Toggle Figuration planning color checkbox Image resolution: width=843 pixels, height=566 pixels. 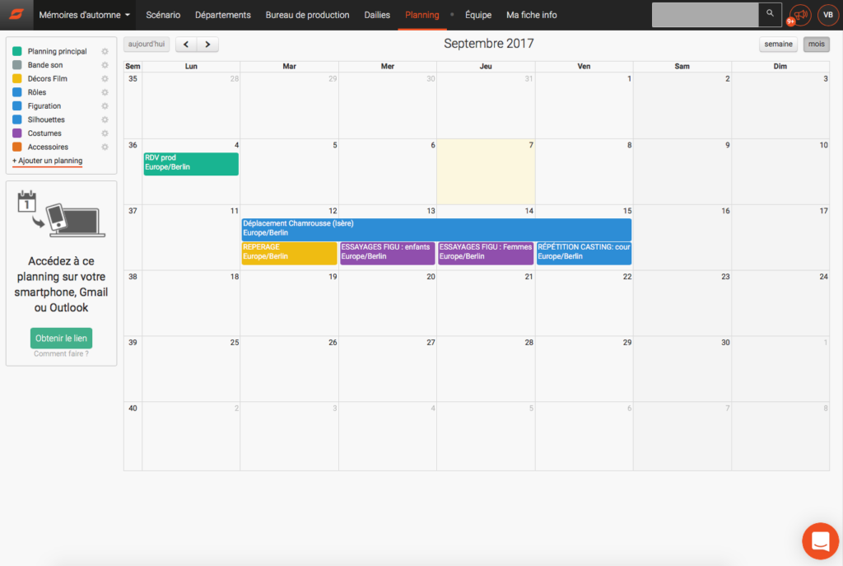[17, 106]
